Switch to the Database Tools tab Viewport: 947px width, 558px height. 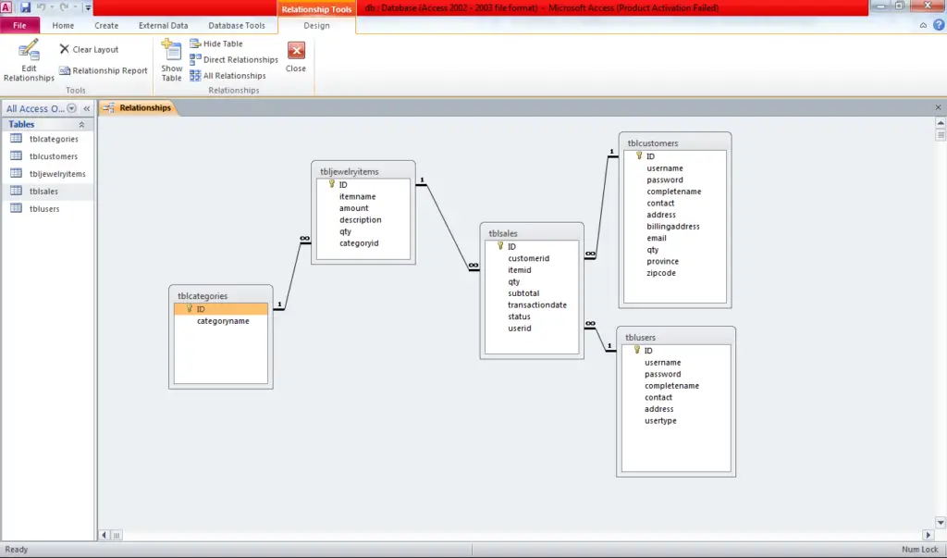237,25
